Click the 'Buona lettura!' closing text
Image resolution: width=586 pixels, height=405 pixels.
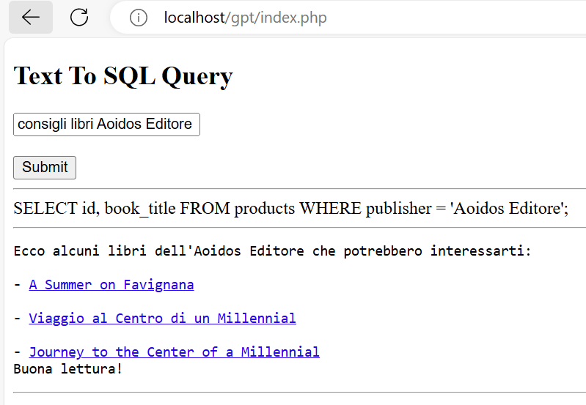(67, 368)
